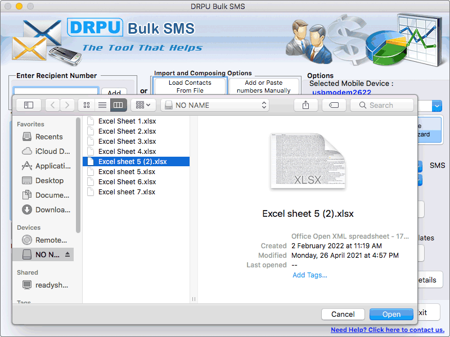Click Open to load the spreadsheet
Image resolution: width=450 pixels, height=337 pixels.
[391, 314]
